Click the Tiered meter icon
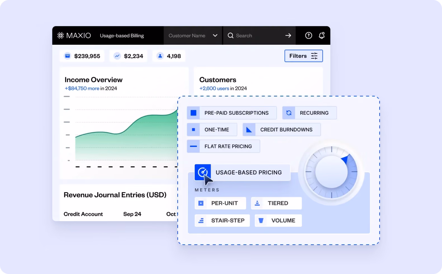The height and width of the screenshot is (274, 442). point(257,203)
